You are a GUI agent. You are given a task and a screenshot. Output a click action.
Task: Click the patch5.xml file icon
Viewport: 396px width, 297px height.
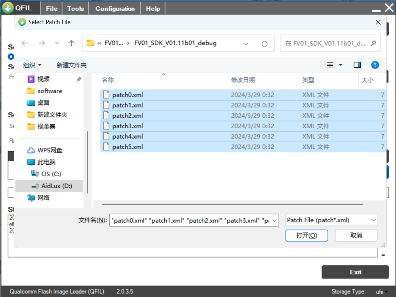106,147
